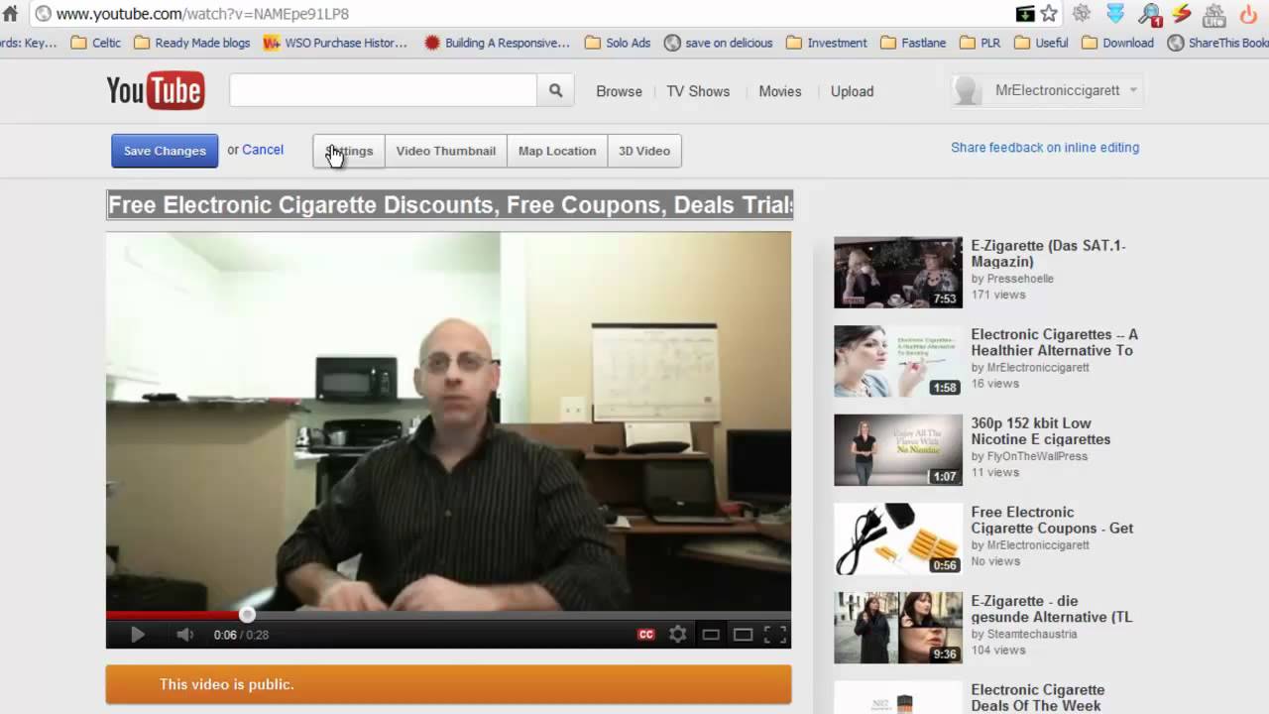Image resolution: width=1269 pixels, height=714 pixels.
Task: Open the Solo Ads bookmark folder
Action: [x=618, y=43]
